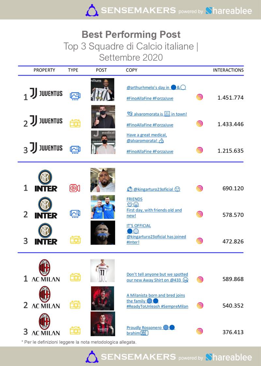Click the yellow photo icon for Juventus second post

click(75, 124)
